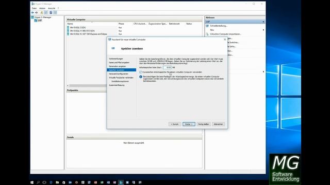Click the left scroll arrow of VM list

[68, 86]
